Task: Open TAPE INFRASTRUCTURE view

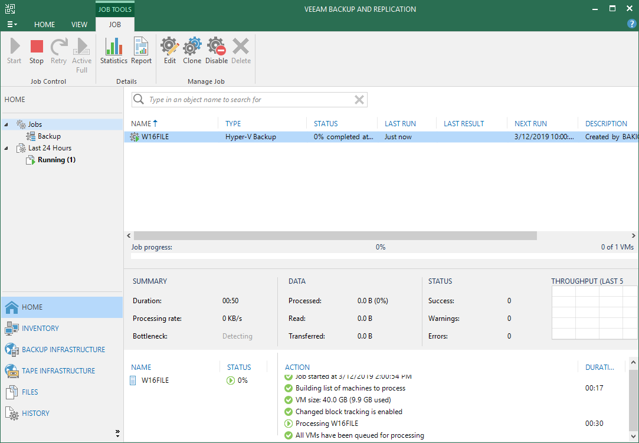Action: 62,371
